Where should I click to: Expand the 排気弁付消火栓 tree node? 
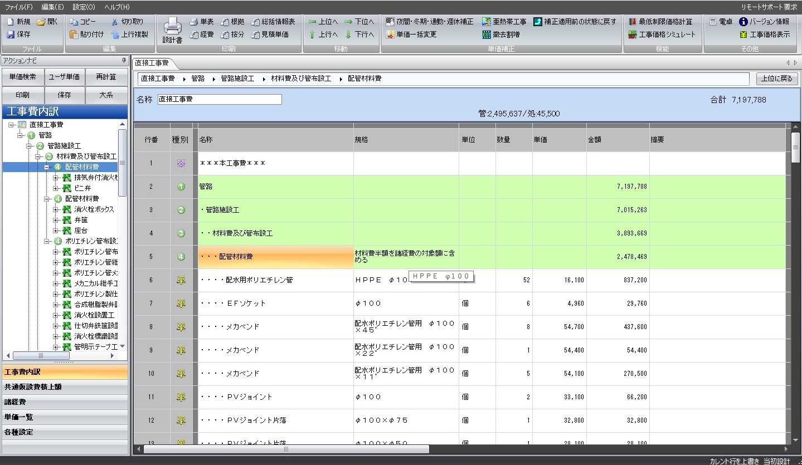point(56,178)
